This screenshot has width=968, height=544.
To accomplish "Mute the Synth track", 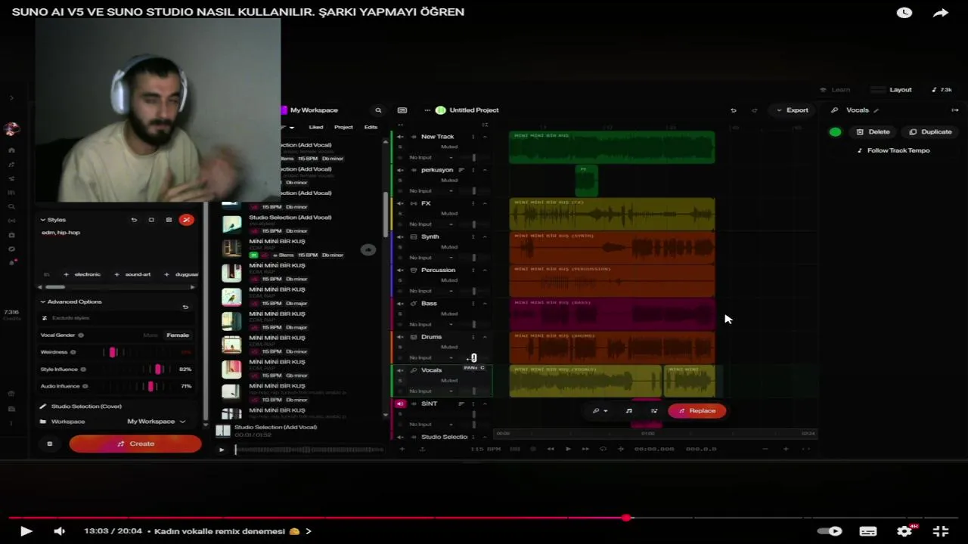I will (x=401, y=236).
